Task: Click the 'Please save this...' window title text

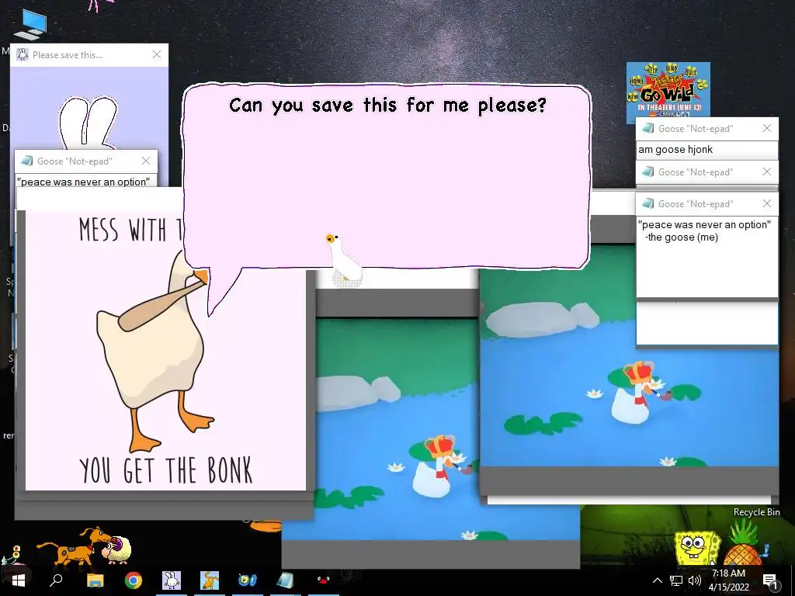Action: [68, 55]
